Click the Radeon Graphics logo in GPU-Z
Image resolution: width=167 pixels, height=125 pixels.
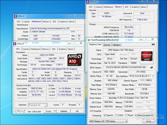(x=147, y=55)
